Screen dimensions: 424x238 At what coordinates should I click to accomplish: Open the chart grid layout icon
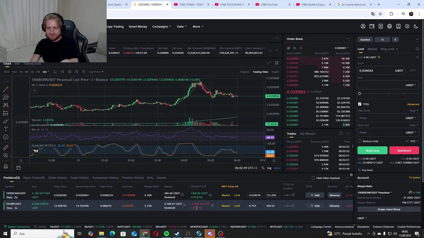(x=277, y=63)
